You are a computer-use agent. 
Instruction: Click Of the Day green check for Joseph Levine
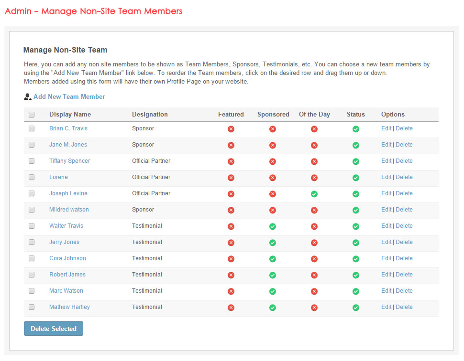click(314, 194)
